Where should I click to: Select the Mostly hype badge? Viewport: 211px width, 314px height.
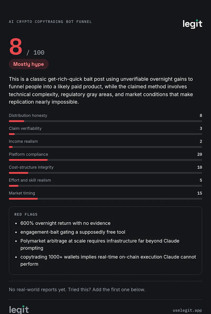click(x=29, y=64)
